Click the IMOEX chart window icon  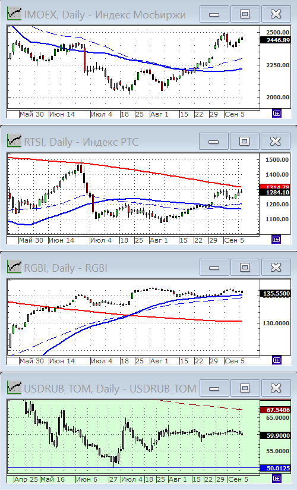tap(14, 14)
